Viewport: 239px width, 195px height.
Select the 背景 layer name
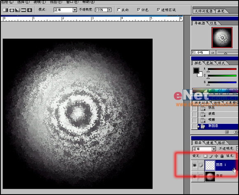coord(219,176)
